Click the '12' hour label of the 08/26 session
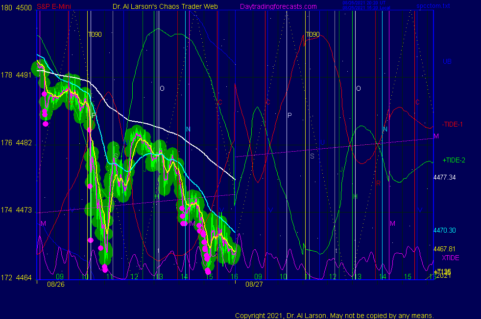The width and height of the screenshot is (481, 319). pos(134,277)
